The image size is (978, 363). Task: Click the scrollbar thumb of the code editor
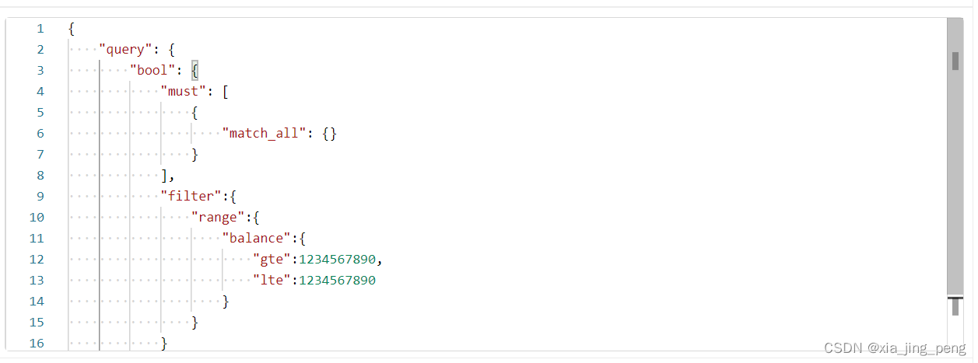point(955,156)
